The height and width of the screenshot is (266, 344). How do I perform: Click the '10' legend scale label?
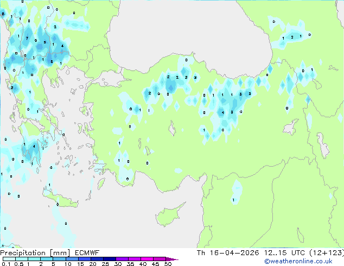coord(68,264)
